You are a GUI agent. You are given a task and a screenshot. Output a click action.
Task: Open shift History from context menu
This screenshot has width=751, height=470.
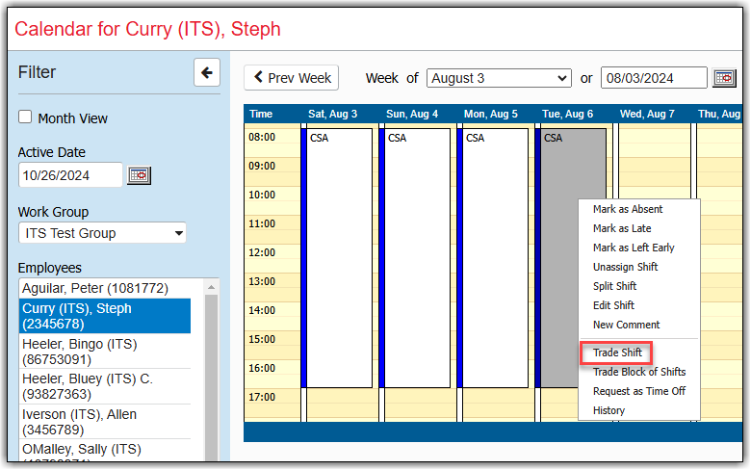pyautogui.click(x=609, y=410)
